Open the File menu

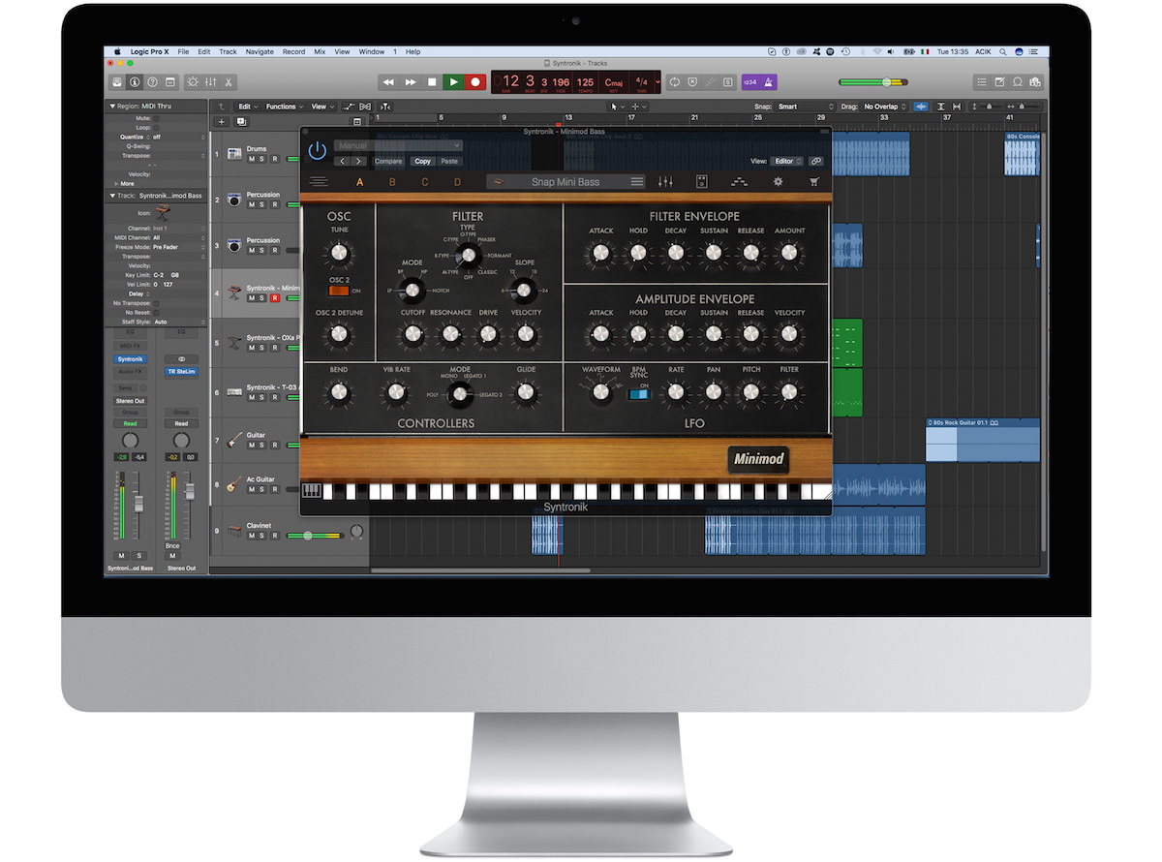[183, 51]
